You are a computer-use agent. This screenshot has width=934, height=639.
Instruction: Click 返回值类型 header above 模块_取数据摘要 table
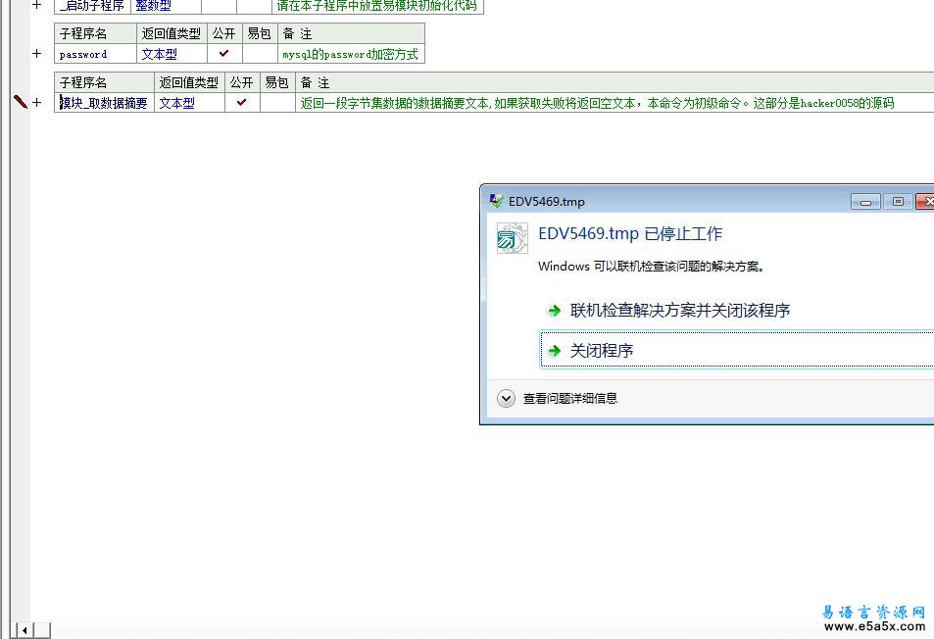[x=189, y=82]
